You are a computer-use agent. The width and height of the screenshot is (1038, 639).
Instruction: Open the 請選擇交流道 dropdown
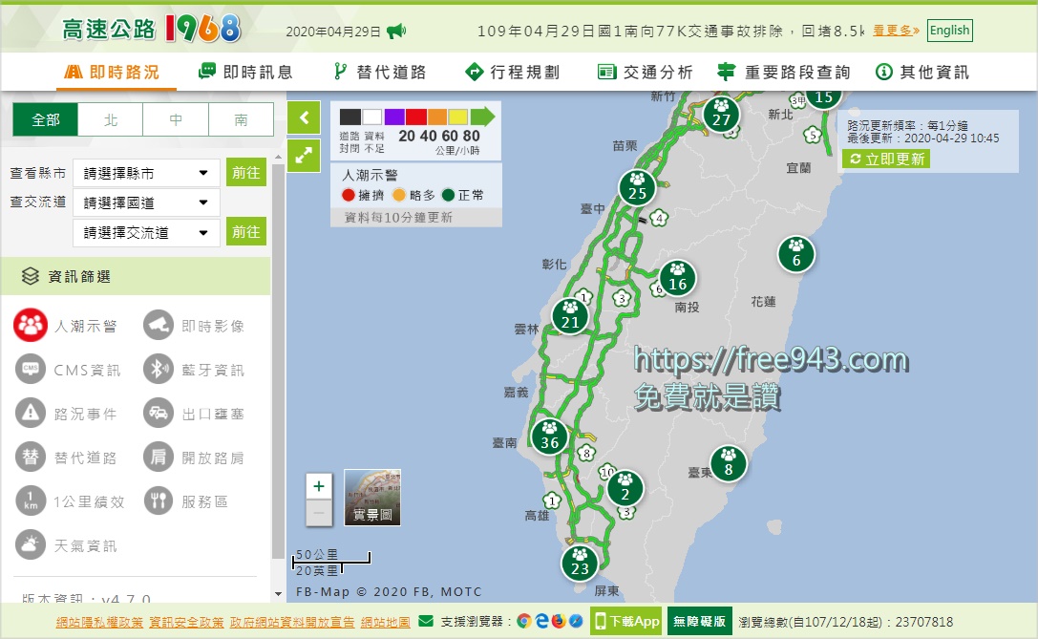(146, 232)
